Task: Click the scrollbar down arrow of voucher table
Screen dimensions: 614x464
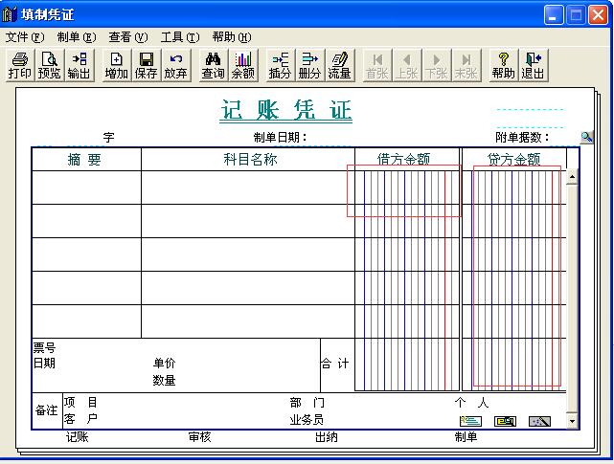Action: [572, 421]
